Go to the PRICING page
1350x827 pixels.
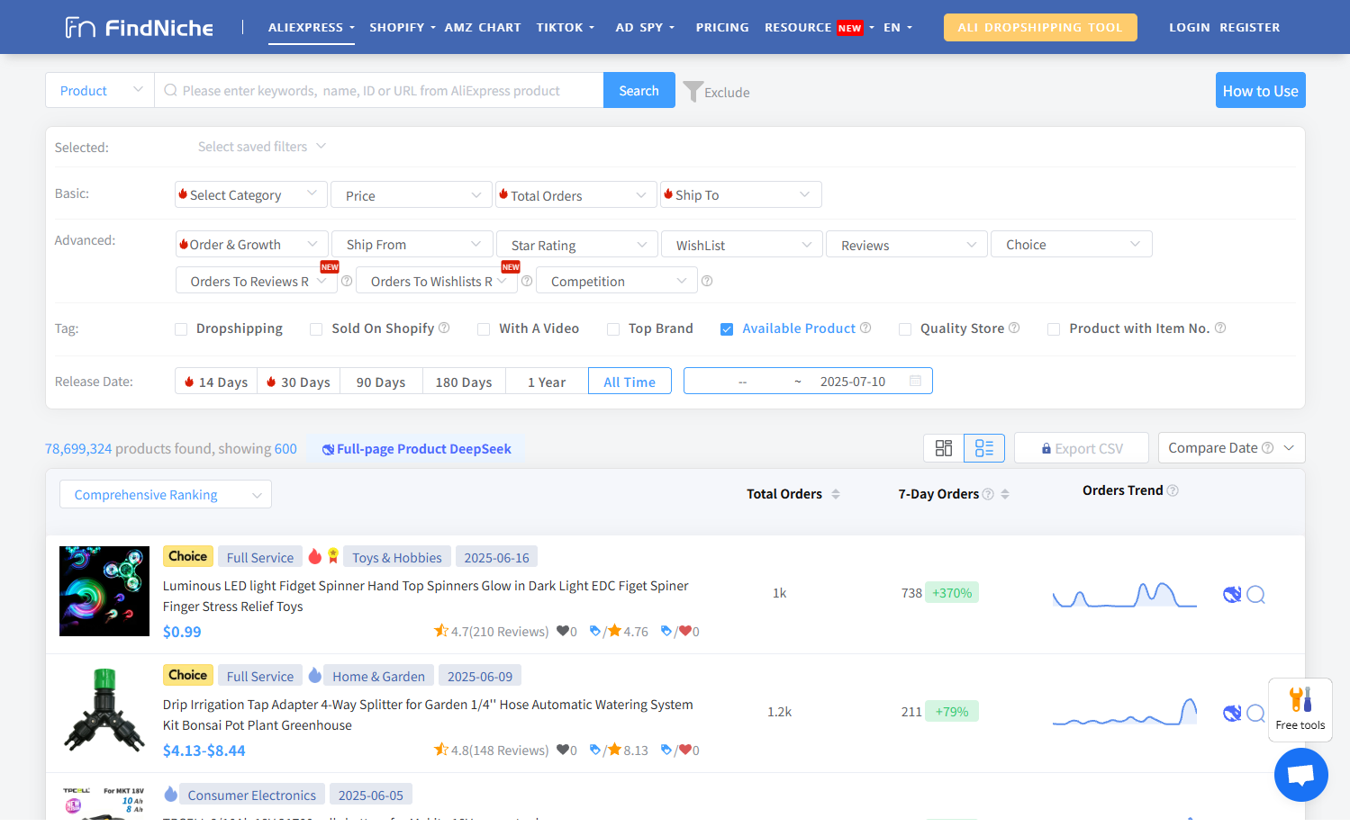[722, 28]
